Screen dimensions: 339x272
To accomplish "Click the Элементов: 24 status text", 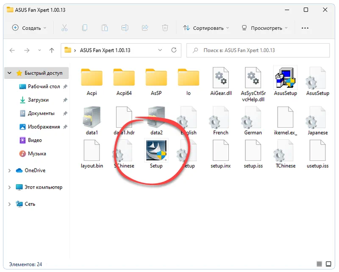I will (x=25, y=264).
